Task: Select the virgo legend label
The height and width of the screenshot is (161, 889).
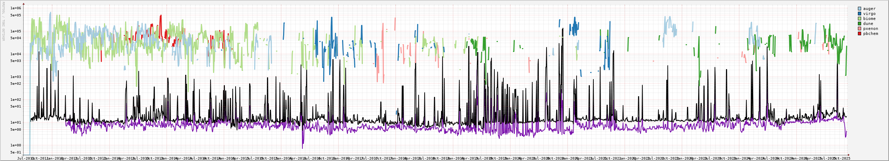Action: (x=869, y=14)
